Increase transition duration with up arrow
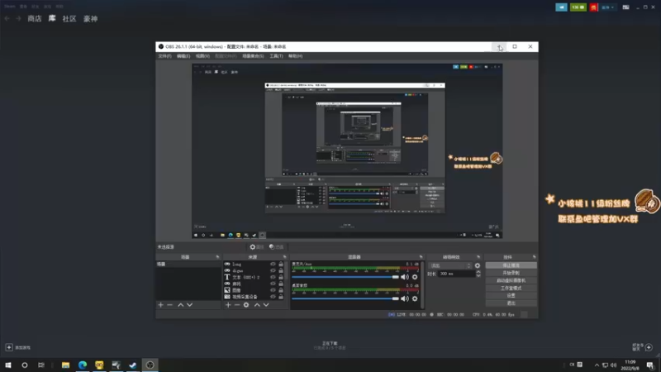Viewport: 661px width, 372px height. point(478,272)
